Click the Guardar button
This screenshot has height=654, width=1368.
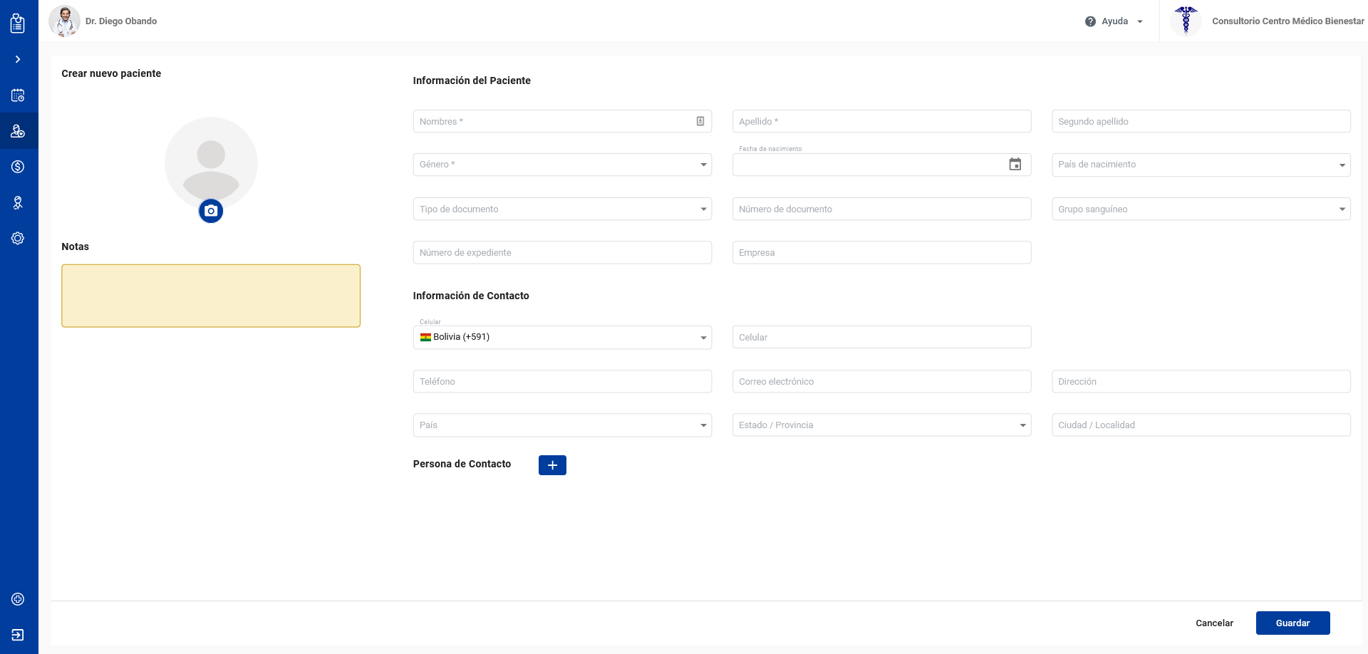(x=1292, y=623)
